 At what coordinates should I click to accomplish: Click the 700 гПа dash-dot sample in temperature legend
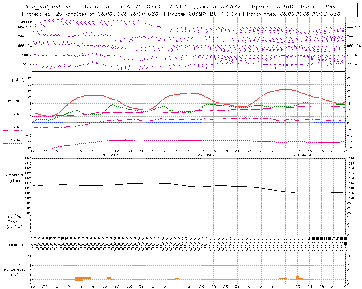pos(13,130)
